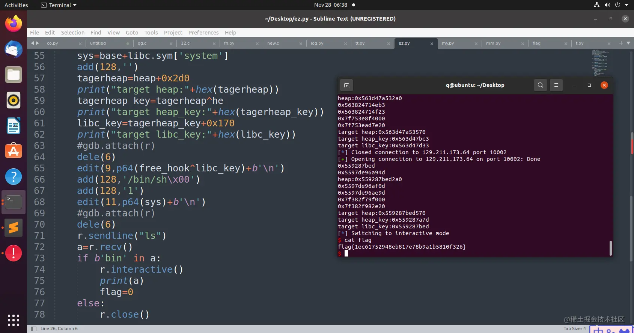634x333 pixels.
Task: Launch Thunderbird mail from the dock
Action: point(14,49)
